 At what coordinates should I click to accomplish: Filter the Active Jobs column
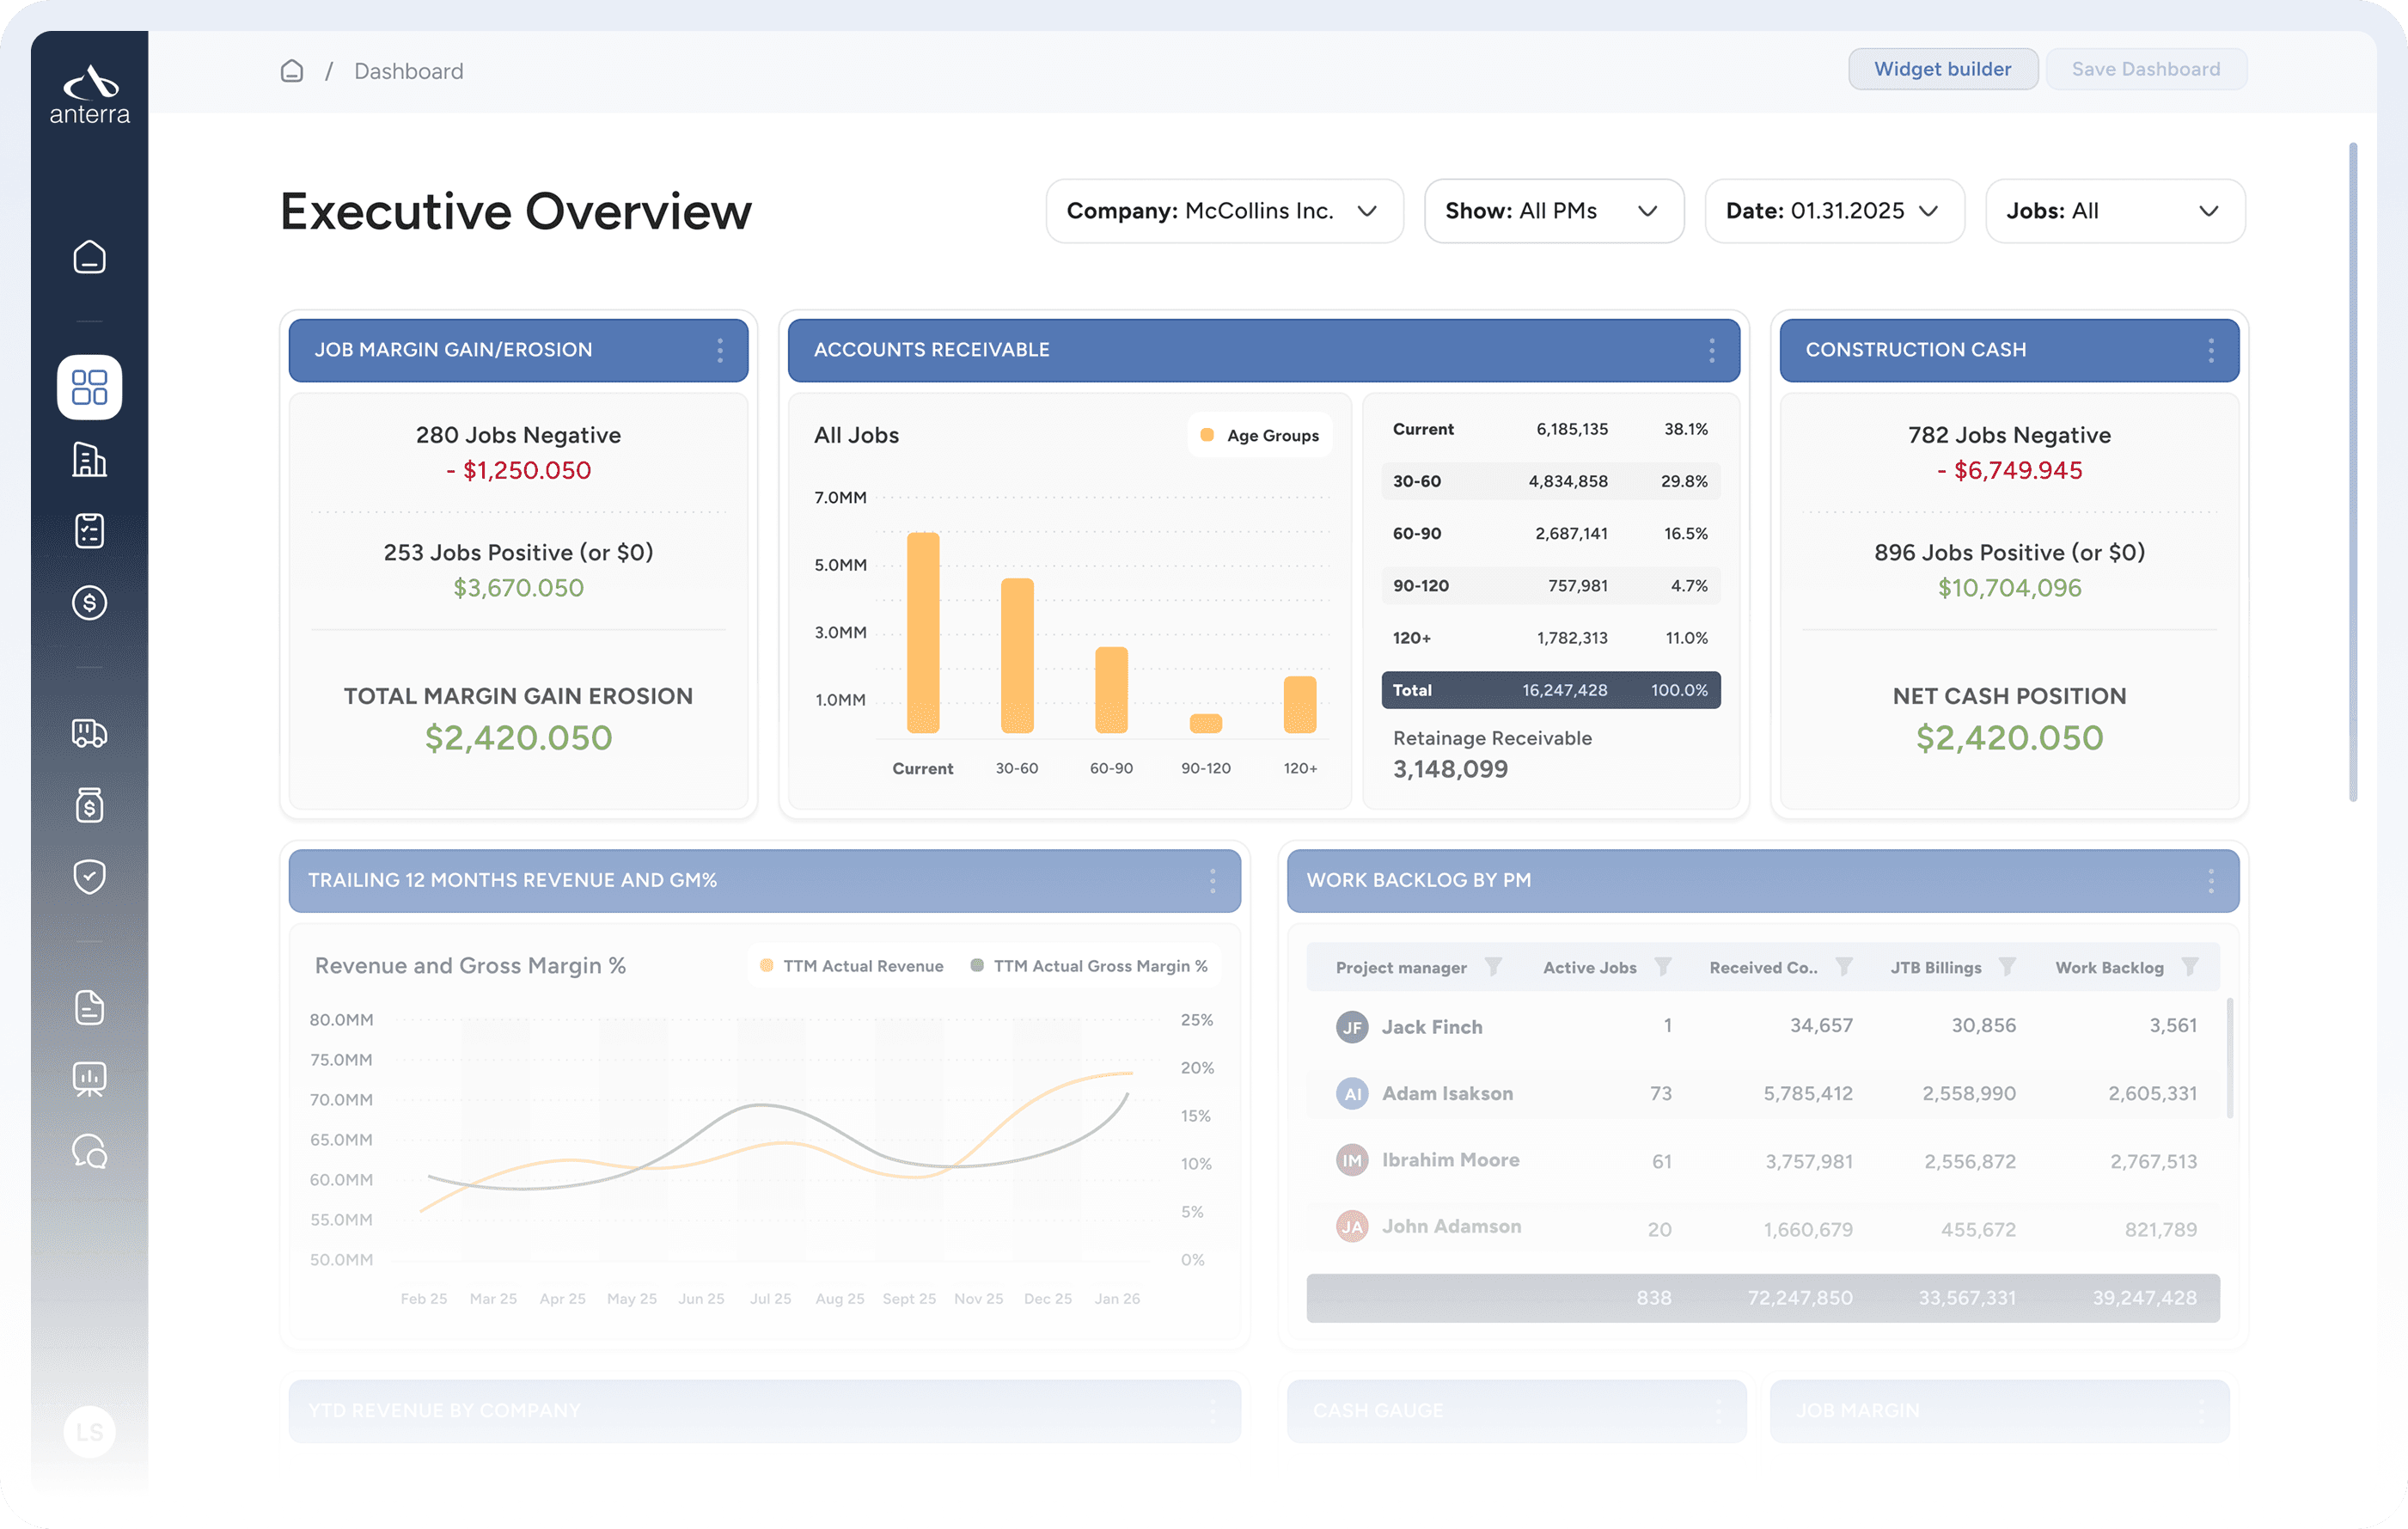[x=1662, y=967]
